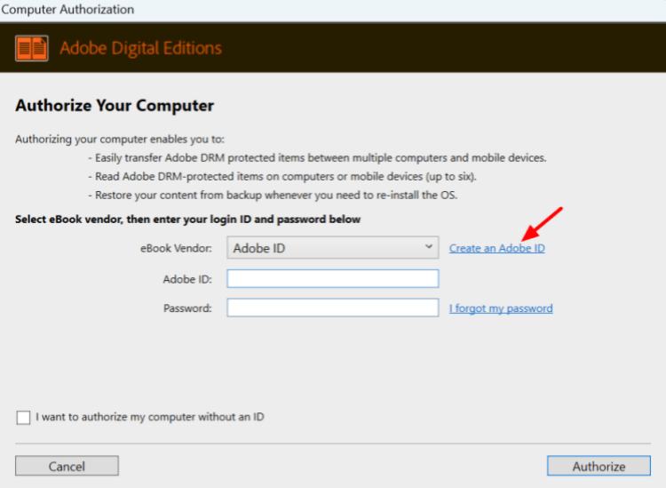This screenshot has width=666, height=488.
Task: Focus the Adobe ID input field
Action: [x=333, y=279]
